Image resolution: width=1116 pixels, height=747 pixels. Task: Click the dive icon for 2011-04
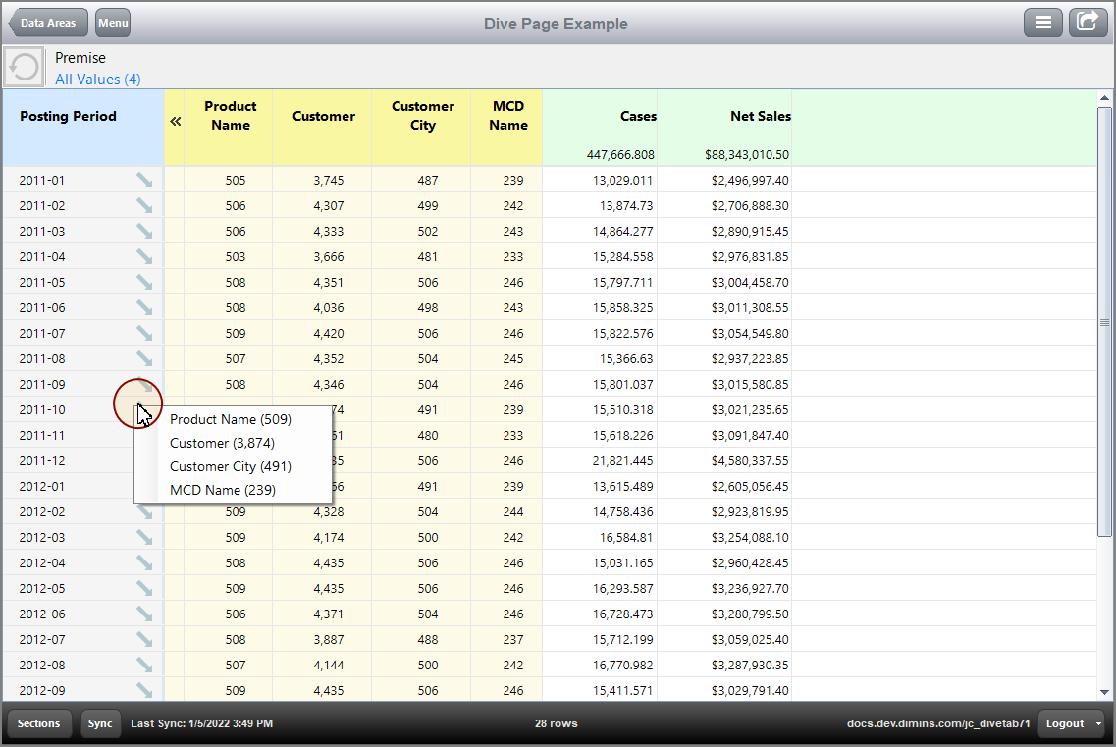[144, 257]
